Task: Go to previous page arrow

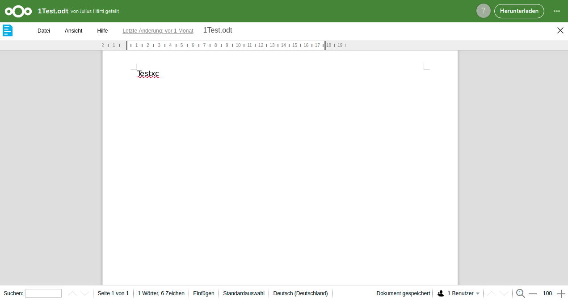Action: tap(492, 293)
